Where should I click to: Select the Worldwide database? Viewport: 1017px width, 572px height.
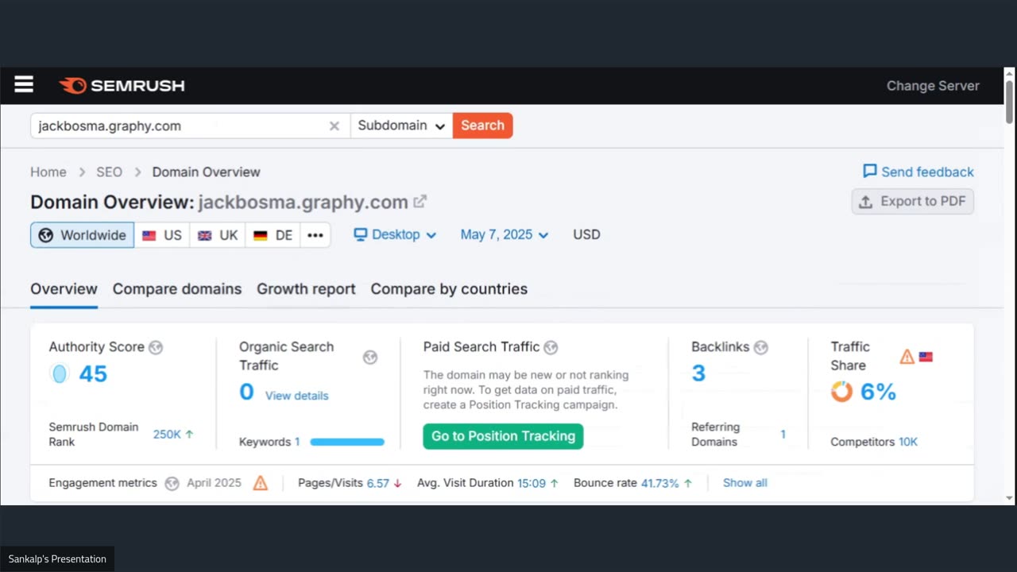83,235
